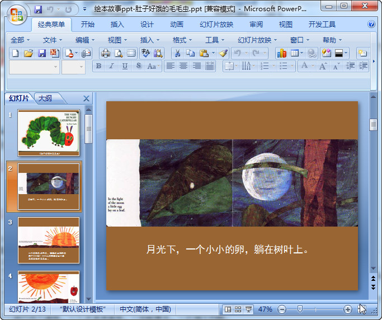Apply shadow text with S icon
This screenshot has width=382, height=320.
pos(138,66)
